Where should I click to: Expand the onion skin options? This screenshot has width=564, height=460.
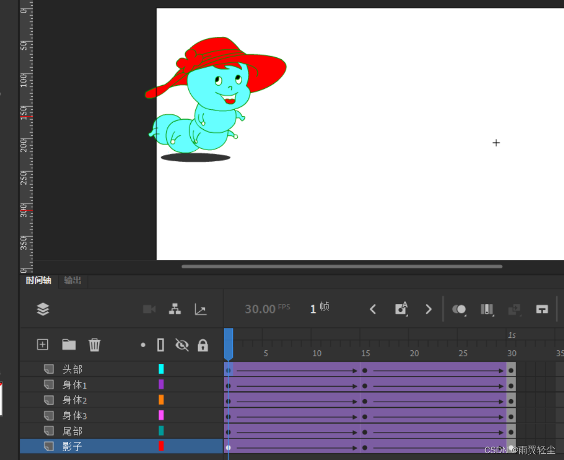pyautogui.click(x=459, y=309)
